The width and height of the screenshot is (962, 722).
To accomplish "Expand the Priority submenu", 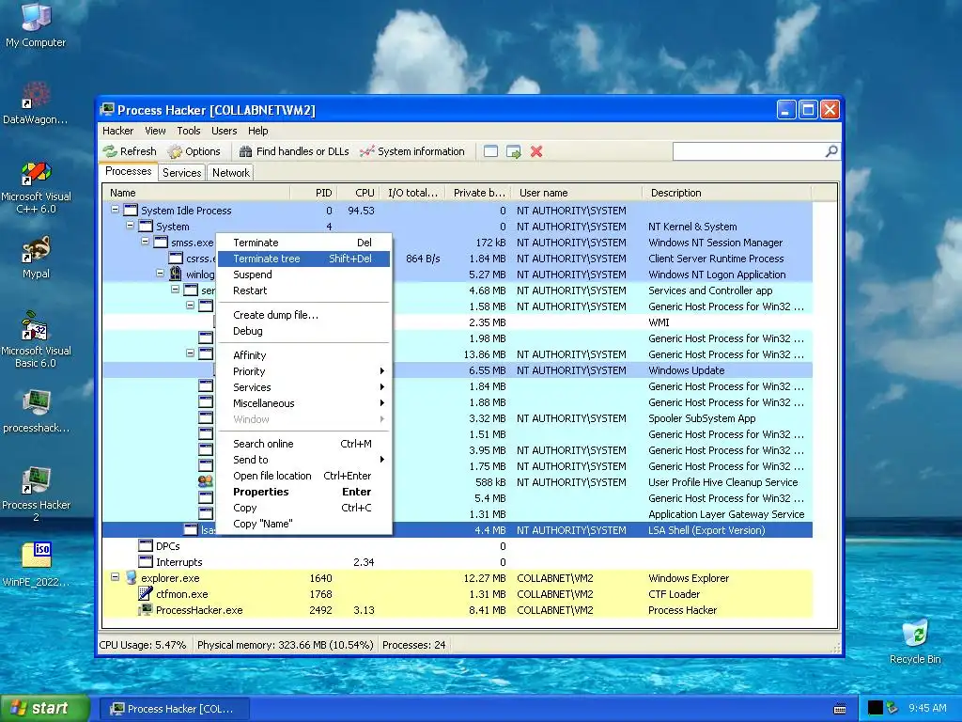I will coord(303,371).
